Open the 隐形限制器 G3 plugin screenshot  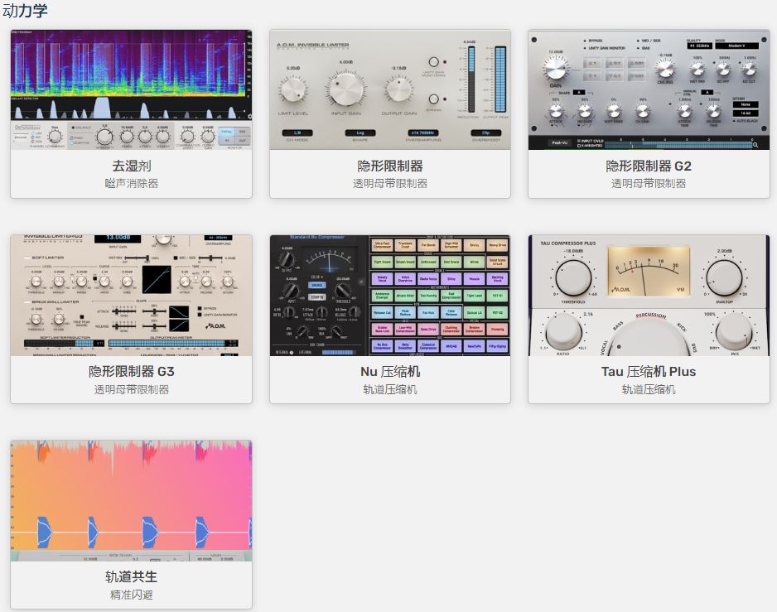(x=132, y=296)
